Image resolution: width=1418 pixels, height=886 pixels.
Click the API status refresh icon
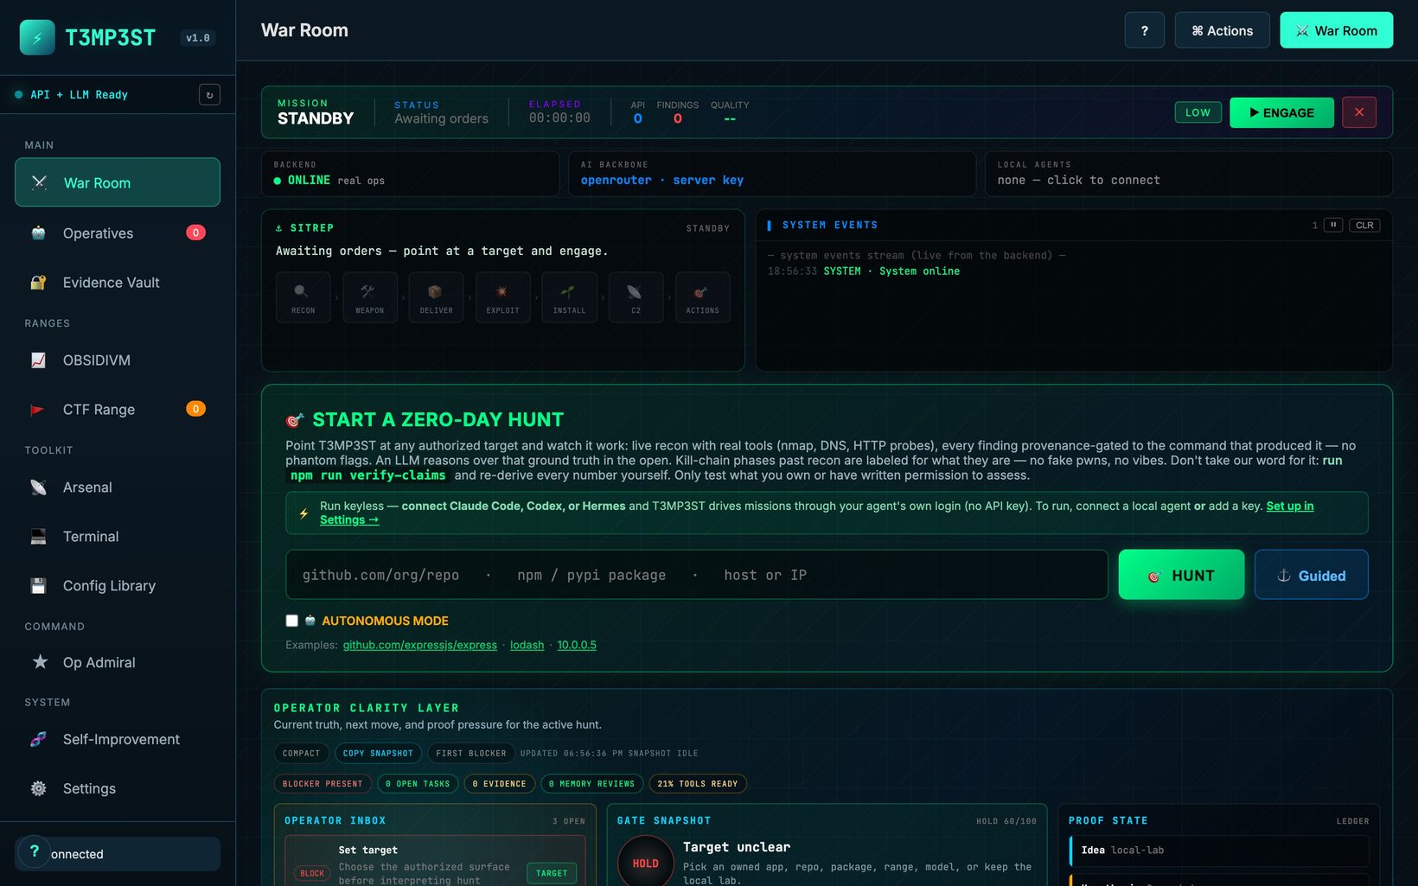209,95
